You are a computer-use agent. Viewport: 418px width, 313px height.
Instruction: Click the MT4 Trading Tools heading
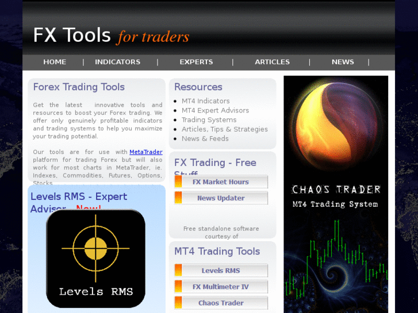[217, 251]
